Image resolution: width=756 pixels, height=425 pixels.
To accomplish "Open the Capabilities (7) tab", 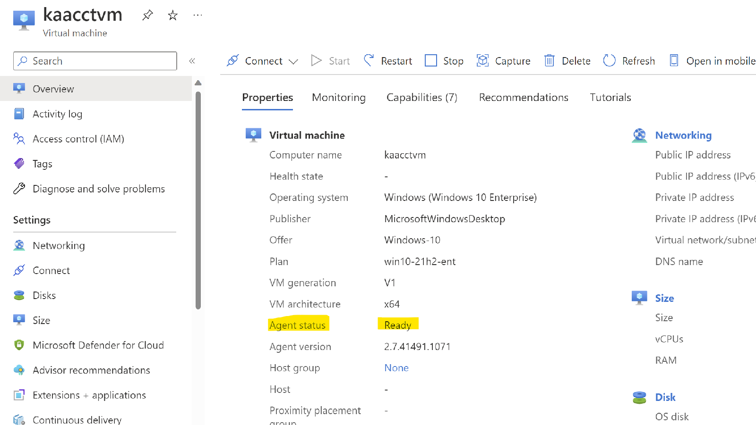I will pos(422,98).
